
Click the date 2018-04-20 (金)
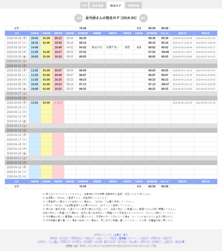point(17,153)
